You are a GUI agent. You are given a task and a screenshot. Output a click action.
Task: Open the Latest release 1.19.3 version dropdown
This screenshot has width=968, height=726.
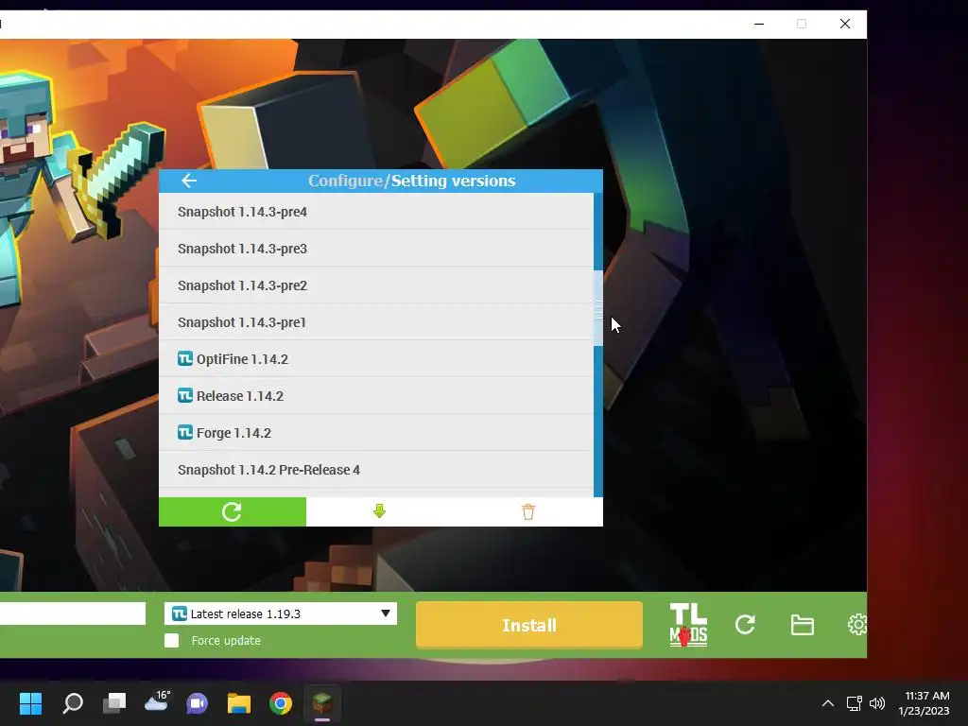tap(281, 614)
